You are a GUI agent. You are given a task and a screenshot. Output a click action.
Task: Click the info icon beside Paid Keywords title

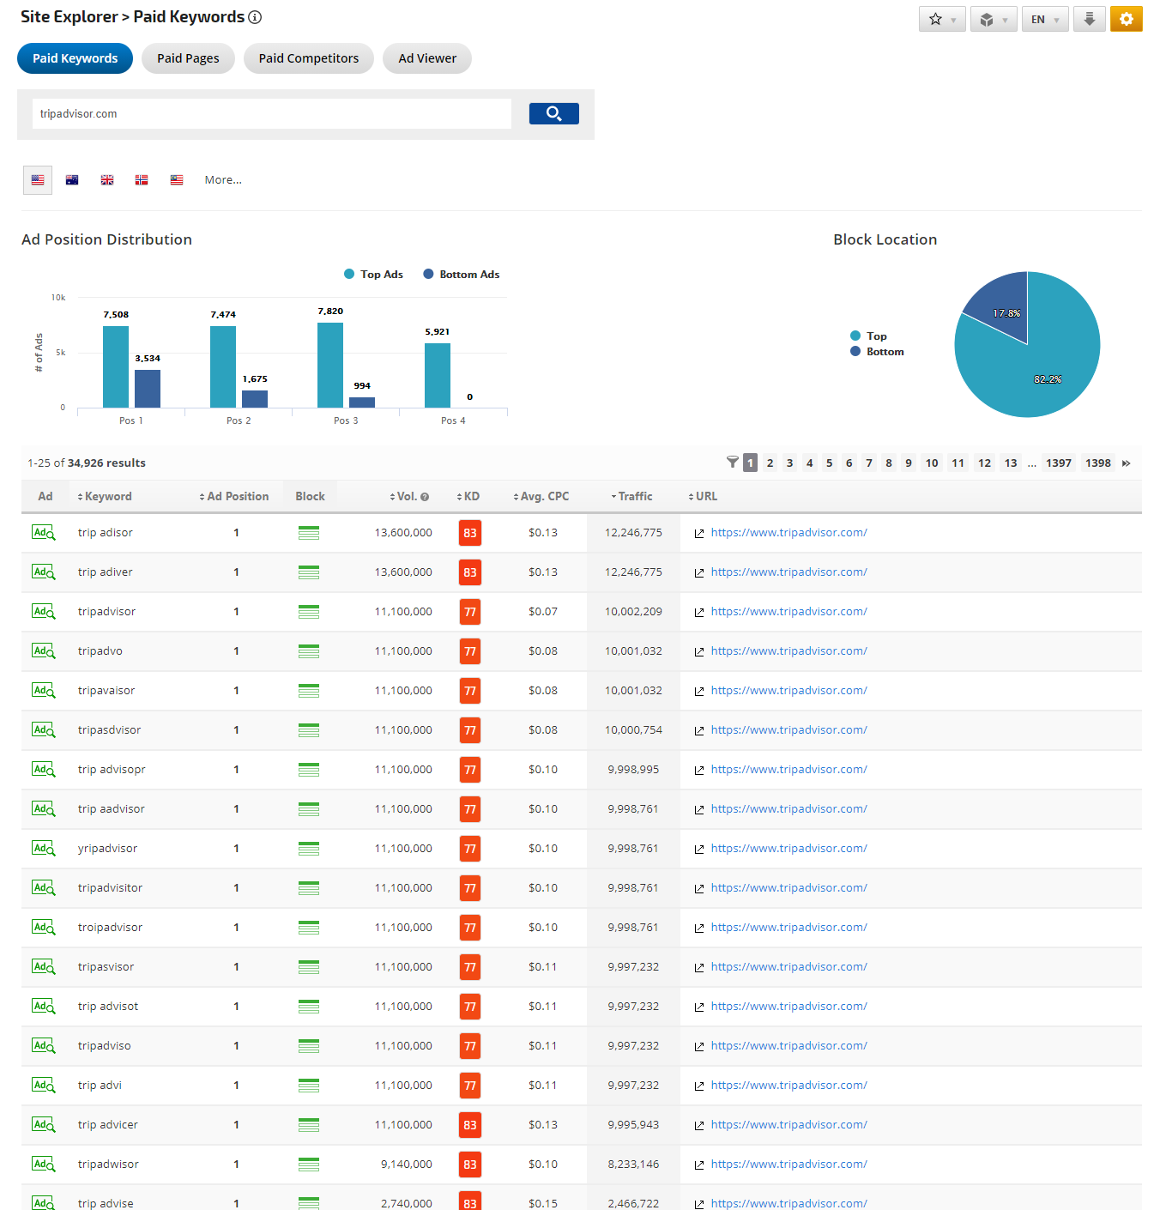coord(255,17)
